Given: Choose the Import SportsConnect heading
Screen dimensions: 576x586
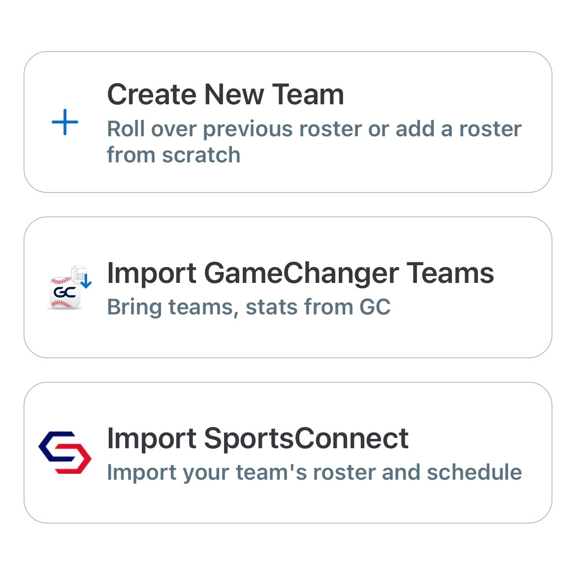Looking at the screenshot, I should point(257,439).
